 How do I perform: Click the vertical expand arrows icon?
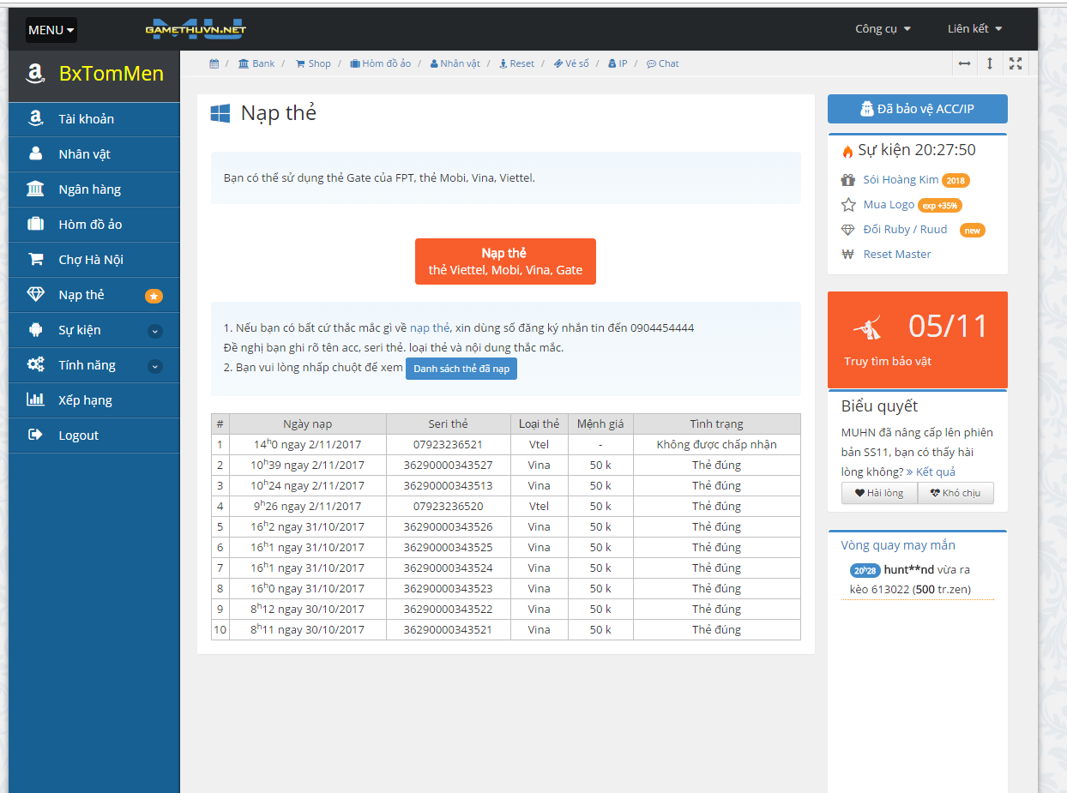[x=990, y=63]
